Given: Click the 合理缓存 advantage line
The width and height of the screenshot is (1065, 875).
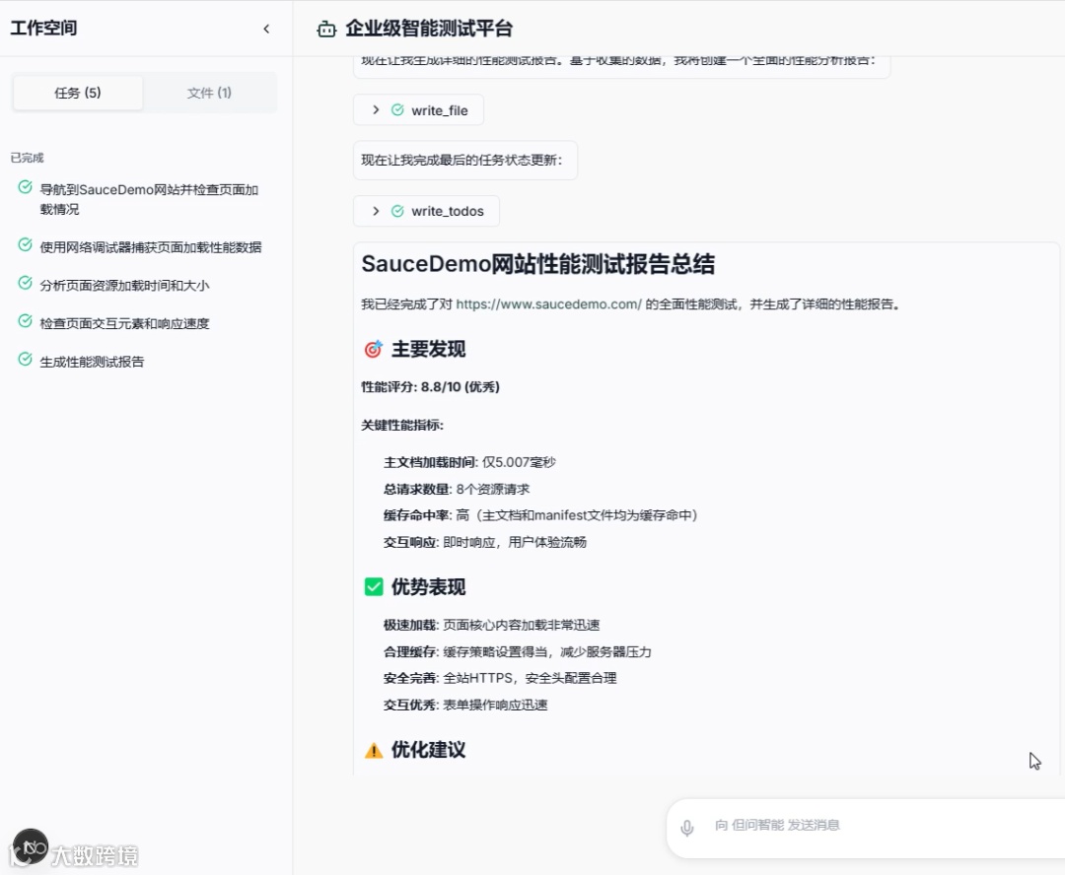Looking at the screenshot, I should coord(518,651).
